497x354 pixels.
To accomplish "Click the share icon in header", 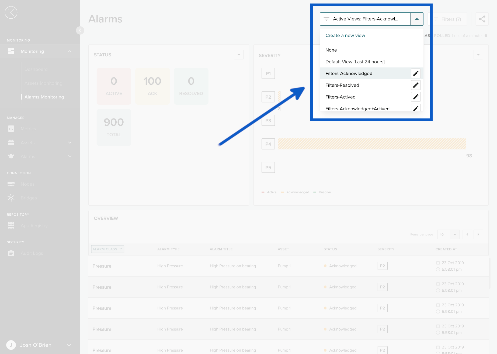I will click(x=482, y=19).
